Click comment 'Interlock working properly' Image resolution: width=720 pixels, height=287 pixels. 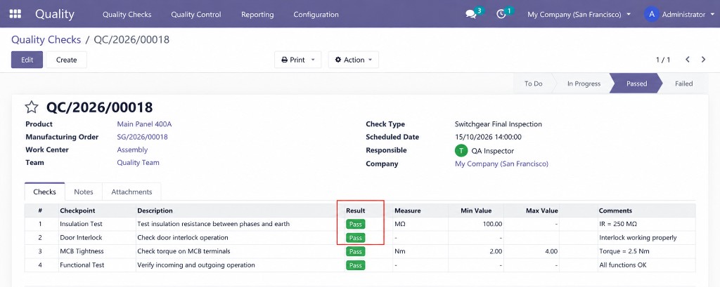click(x=638, y=238)
